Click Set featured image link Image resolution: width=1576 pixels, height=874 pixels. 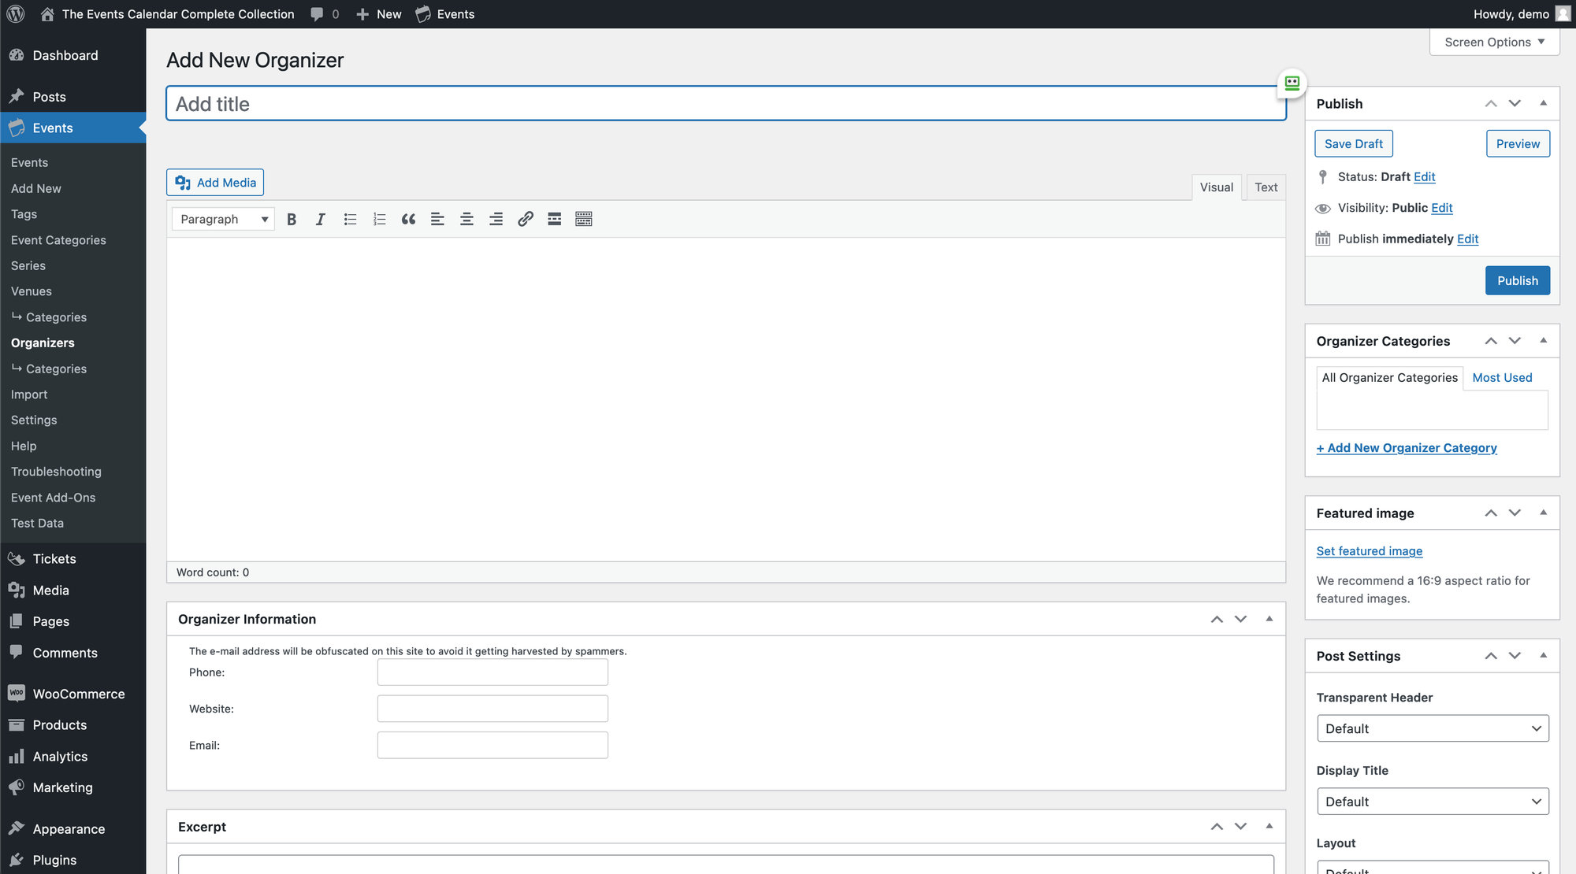coord(1369,551)
